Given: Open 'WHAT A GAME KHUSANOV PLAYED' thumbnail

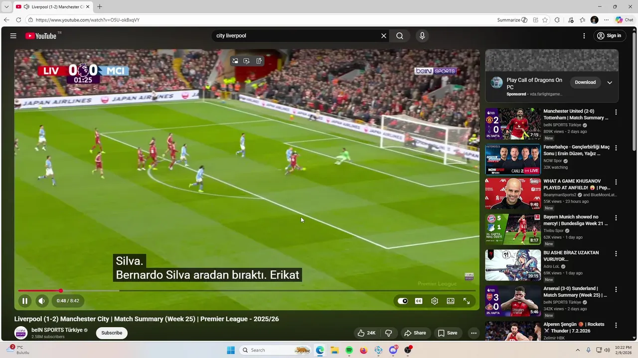Looking at the screenshot, I should click(x=513, y=193).
